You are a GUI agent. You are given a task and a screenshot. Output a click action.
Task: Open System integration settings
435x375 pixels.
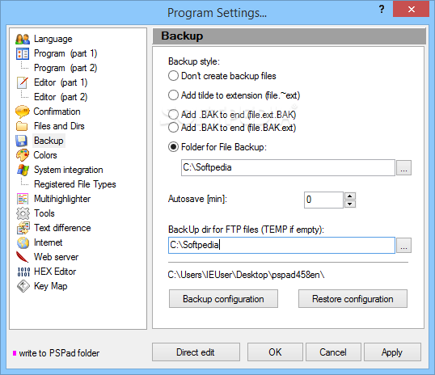coord(68,170)
